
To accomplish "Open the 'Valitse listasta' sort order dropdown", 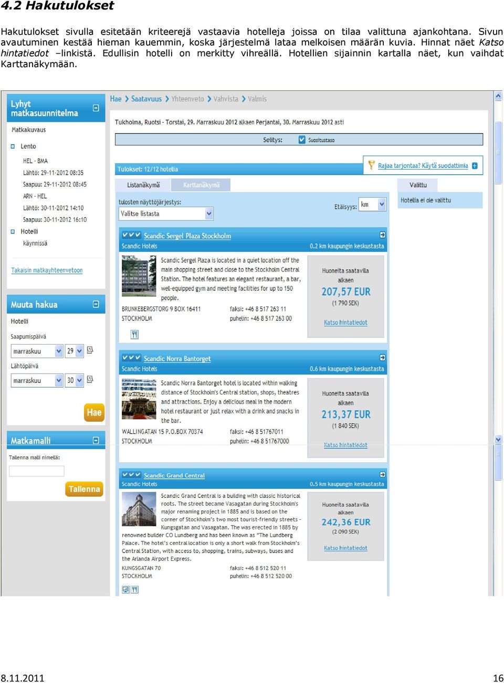I will tap(166, 214).
